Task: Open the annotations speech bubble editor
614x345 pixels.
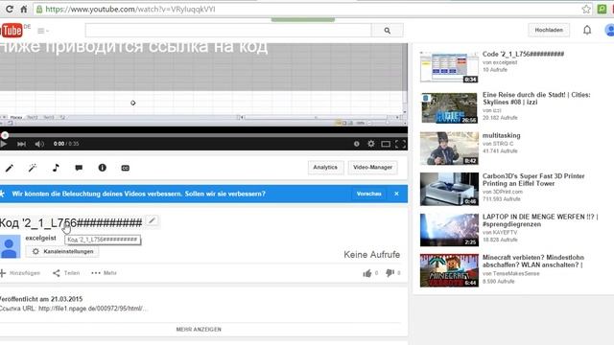Action: click(x=79, y=168)
